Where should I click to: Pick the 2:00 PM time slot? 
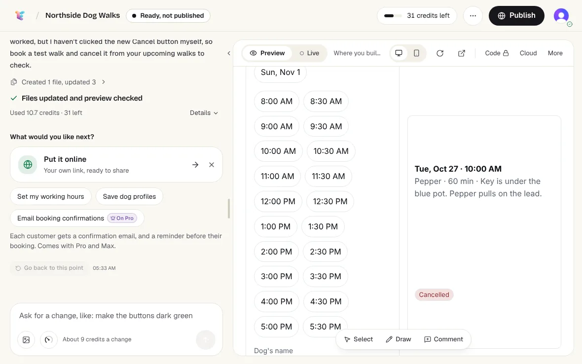(x=276, y=252)
